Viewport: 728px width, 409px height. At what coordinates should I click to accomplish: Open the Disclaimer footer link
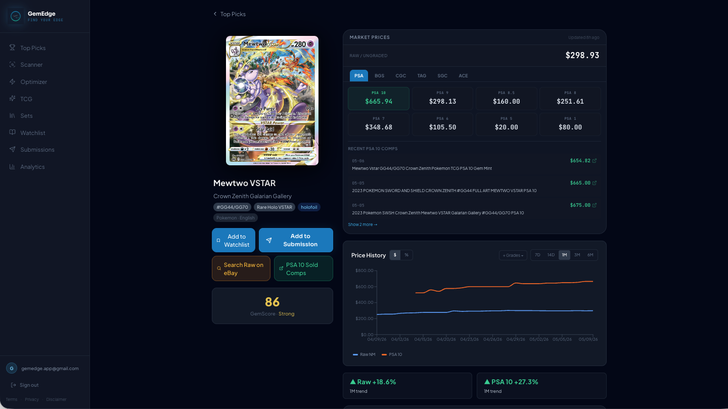pyautogui.click(x=56, y=399)
